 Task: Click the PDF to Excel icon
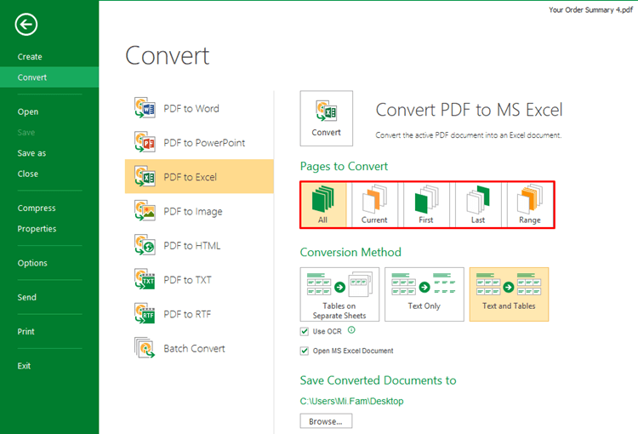tap(145, 177)
